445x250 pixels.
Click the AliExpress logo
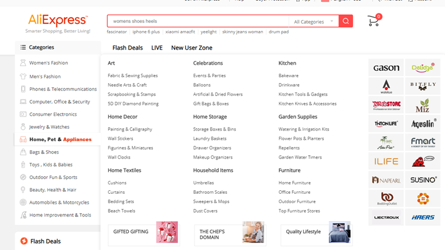click(x=58, y=20)
